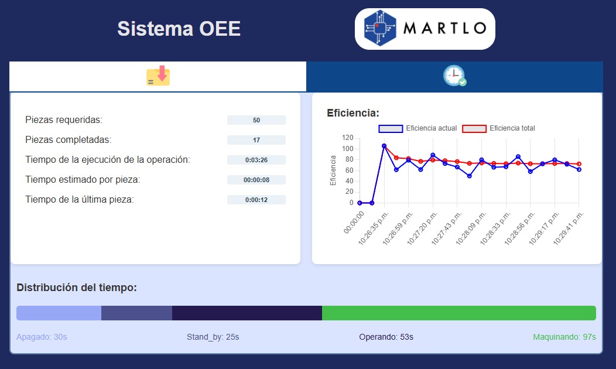The height and width of the screenshot is (369, 616).
Task: Open the pieces download box tab icon
Action: pos(158,76)
